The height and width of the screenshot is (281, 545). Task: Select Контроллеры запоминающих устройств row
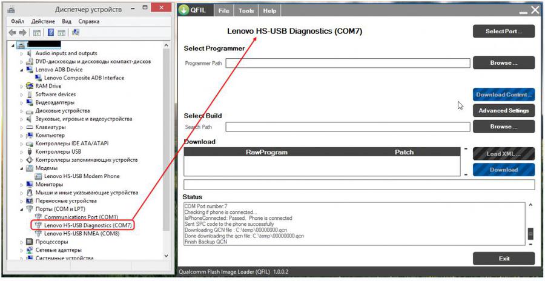87,160
